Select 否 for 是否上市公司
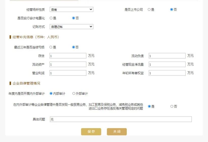 (172, 10)
